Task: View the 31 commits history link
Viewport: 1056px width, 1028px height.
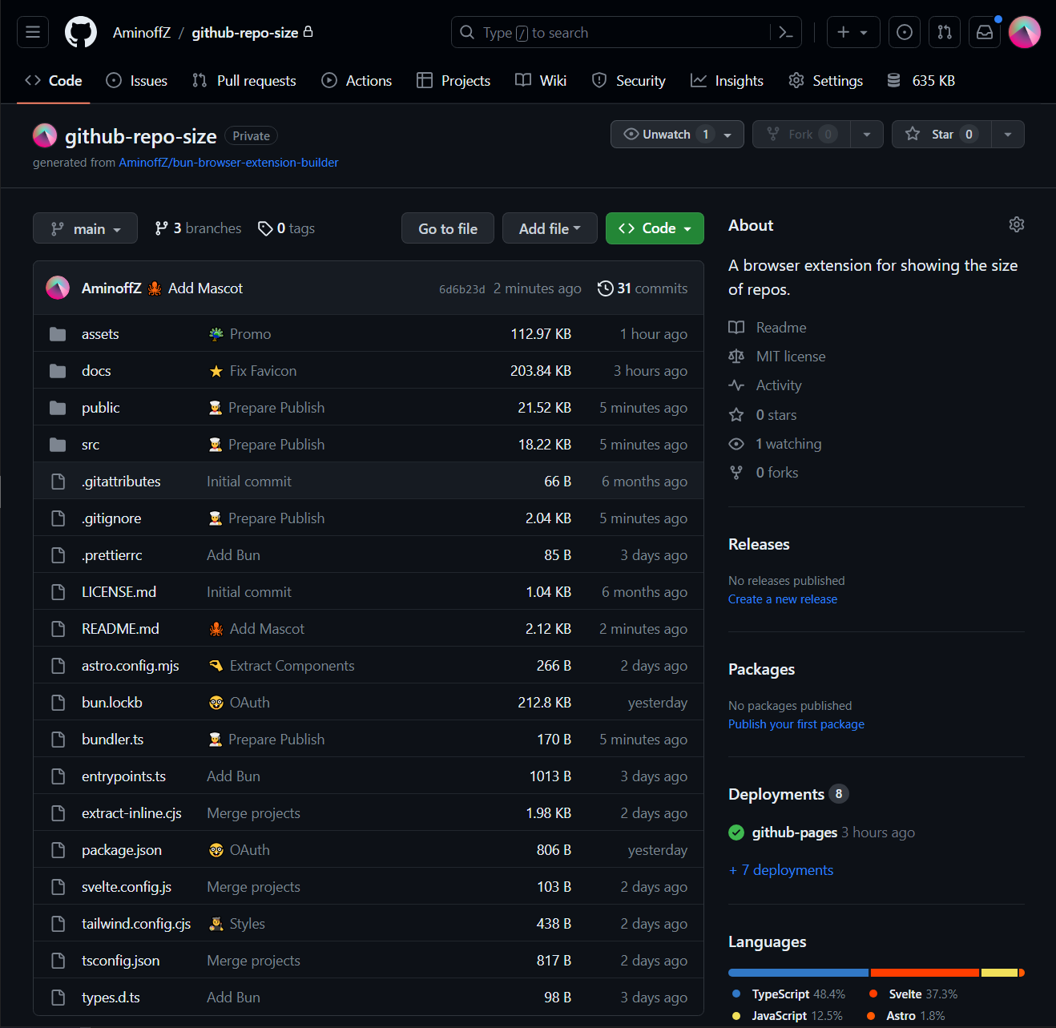Action: [x=643, y=288]
